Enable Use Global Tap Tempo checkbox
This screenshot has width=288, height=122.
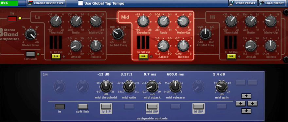pyautogui.click(x=81, y=3)
